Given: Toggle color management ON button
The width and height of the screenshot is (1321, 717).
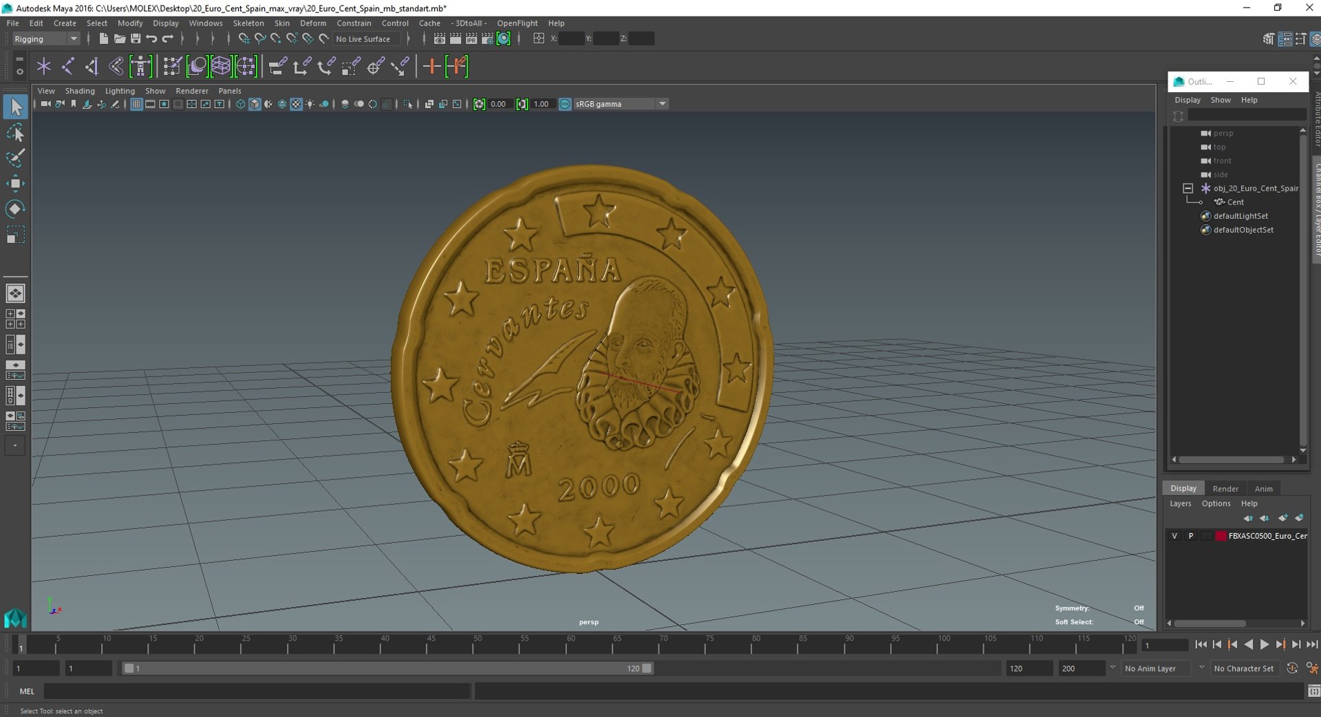Looking at the screenshot, I should (565, 104).
